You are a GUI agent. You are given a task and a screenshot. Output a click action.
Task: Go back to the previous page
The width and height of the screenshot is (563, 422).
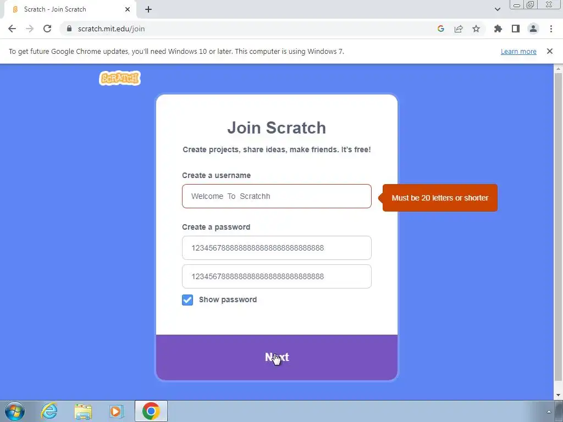point(12,29)
